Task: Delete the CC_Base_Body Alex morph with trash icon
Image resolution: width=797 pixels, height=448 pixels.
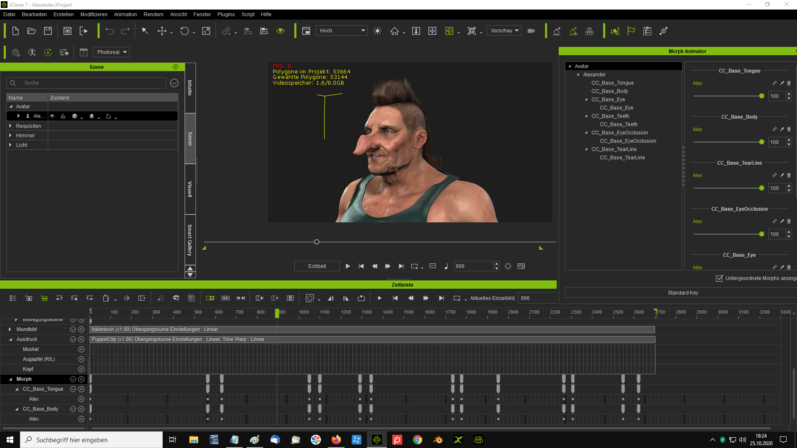Action: coord(789,129)
